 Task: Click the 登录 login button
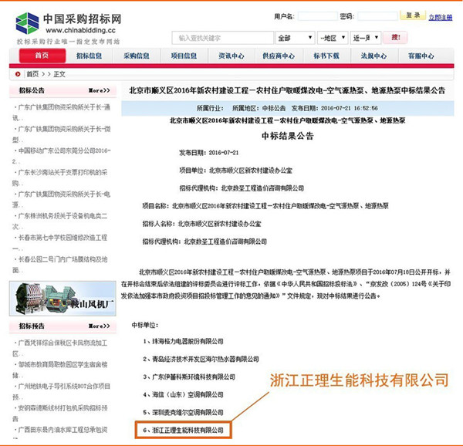[413, 15]
